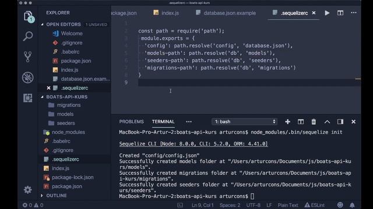Open the Source Control view
373x209 pixels.
coord(28,57)
